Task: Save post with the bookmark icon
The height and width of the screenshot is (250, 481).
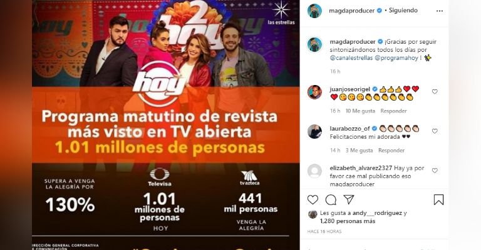Action: point(438,200)
